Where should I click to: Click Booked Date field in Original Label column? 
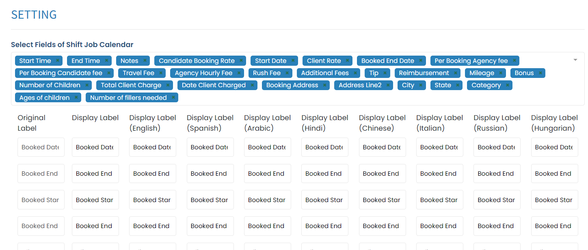41,147
